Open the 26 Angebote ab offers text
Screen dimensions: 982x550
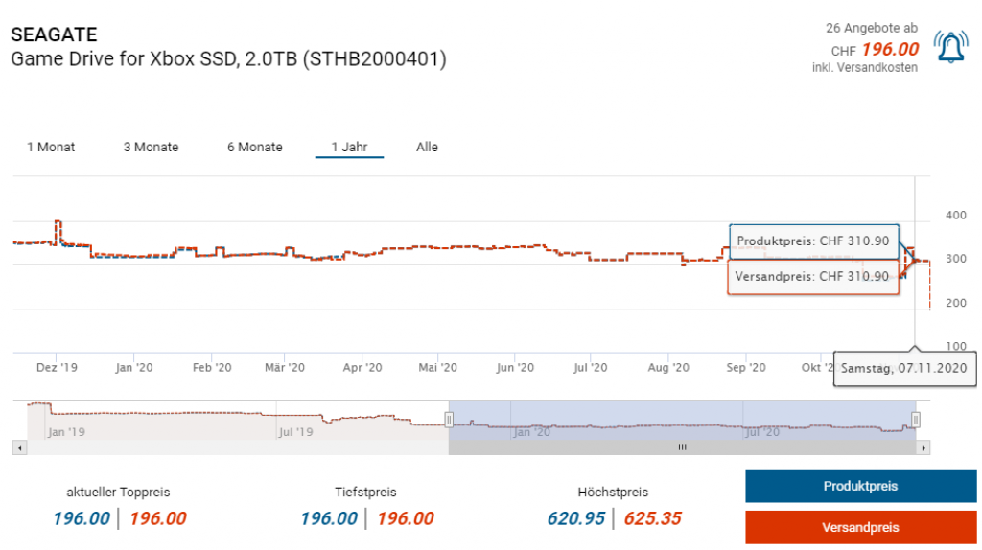(871, 29)
